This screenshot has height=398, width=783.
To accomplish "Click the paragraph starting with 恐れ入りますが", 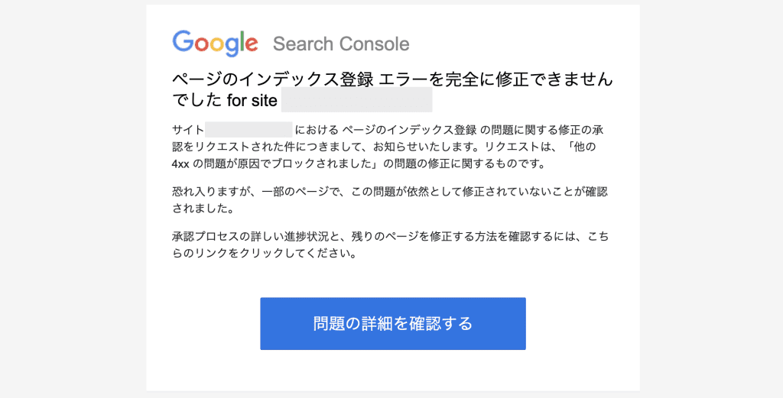I will click(x=389, y=200).
